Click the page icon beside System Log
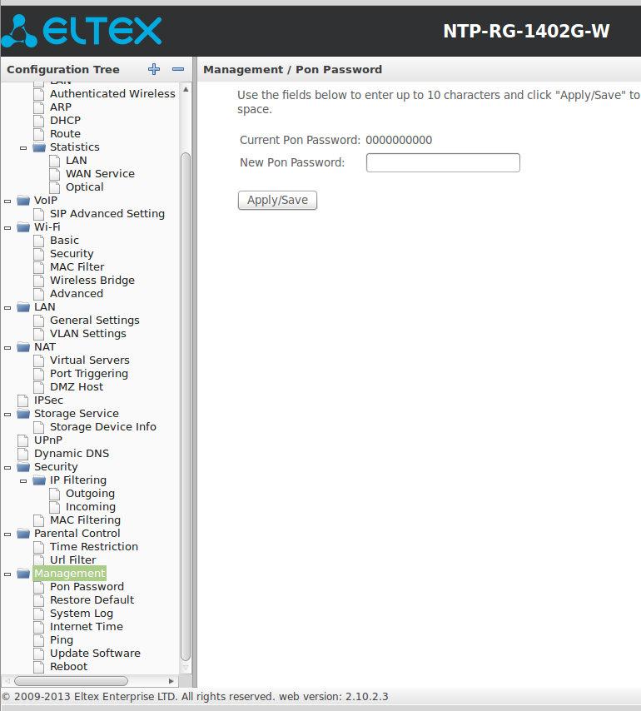 pyautogui.click(x=39, y=614)
